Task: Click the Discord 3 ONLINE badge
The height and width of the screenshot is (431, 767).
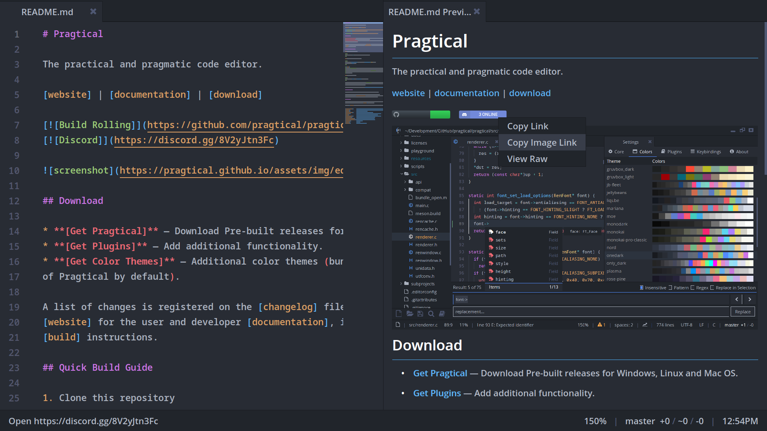Action: pyautogui.click(x=483, y=115)
